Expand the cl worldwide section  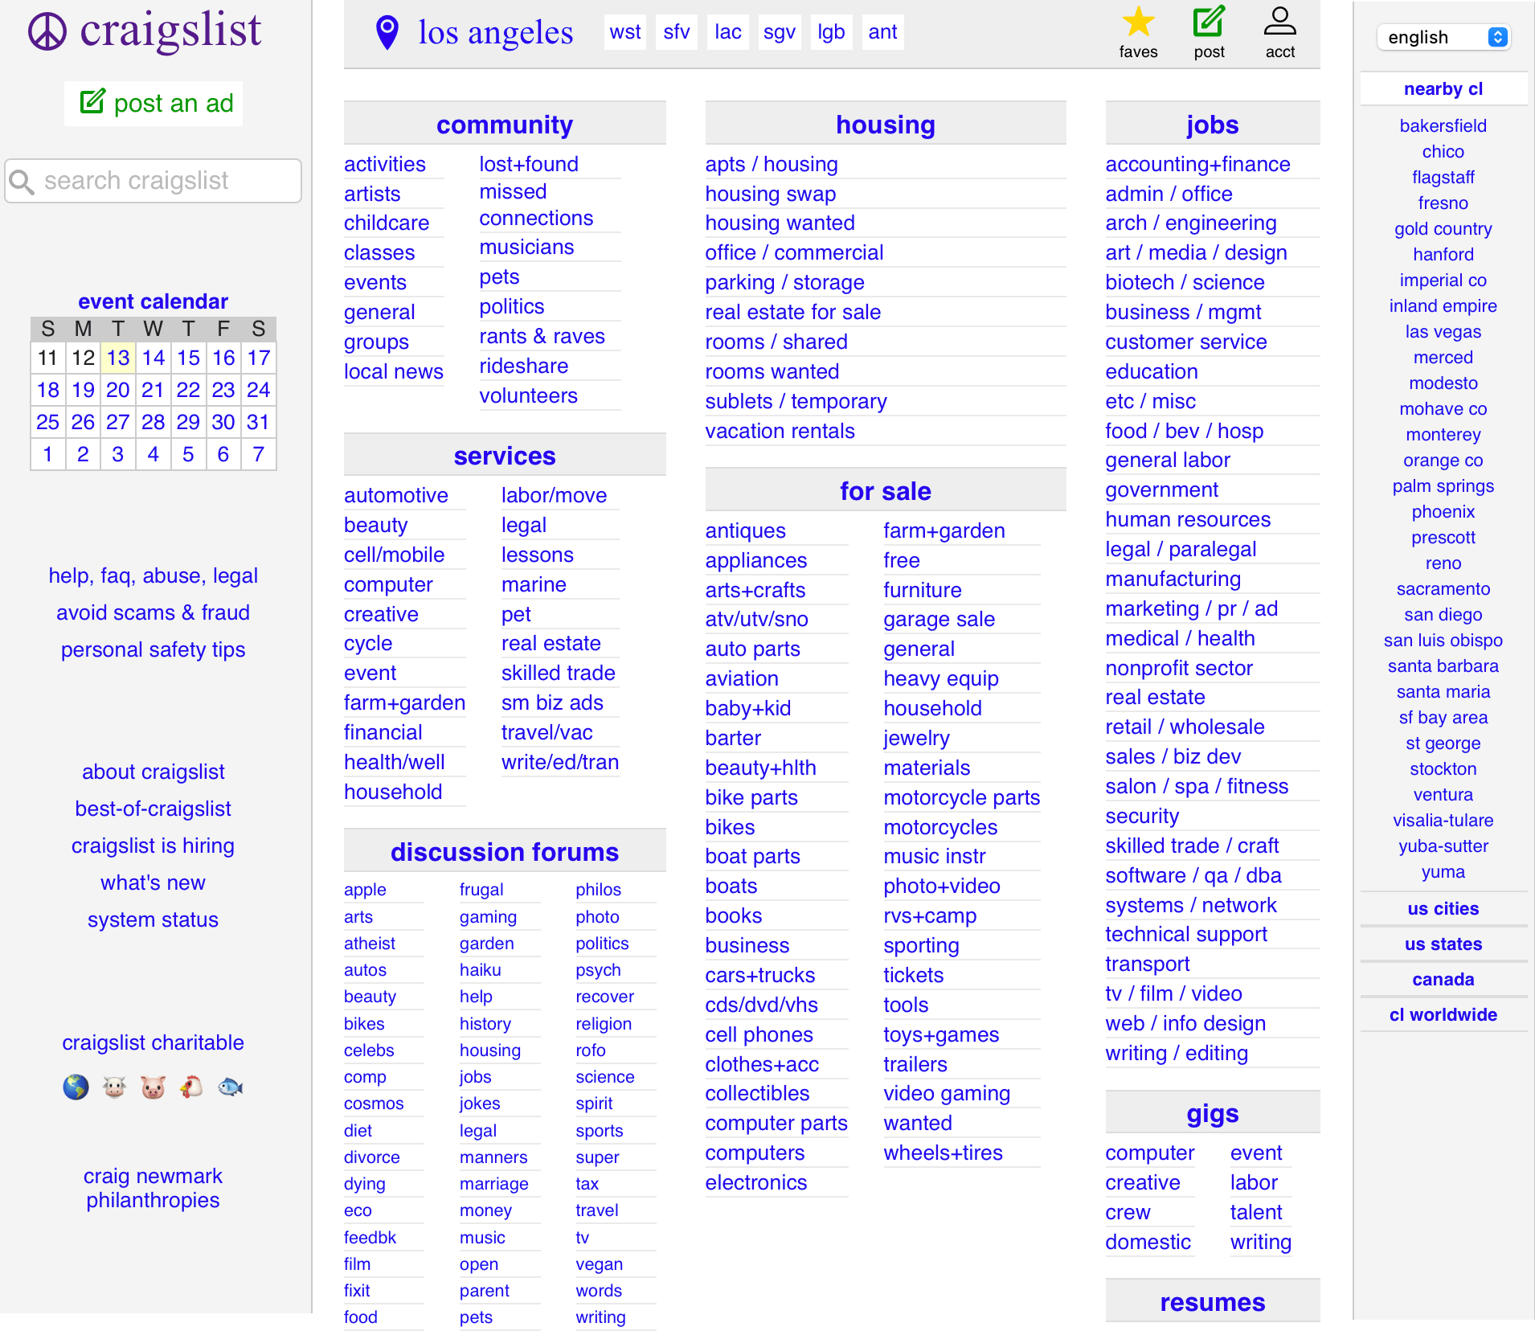point(1443,1015)
